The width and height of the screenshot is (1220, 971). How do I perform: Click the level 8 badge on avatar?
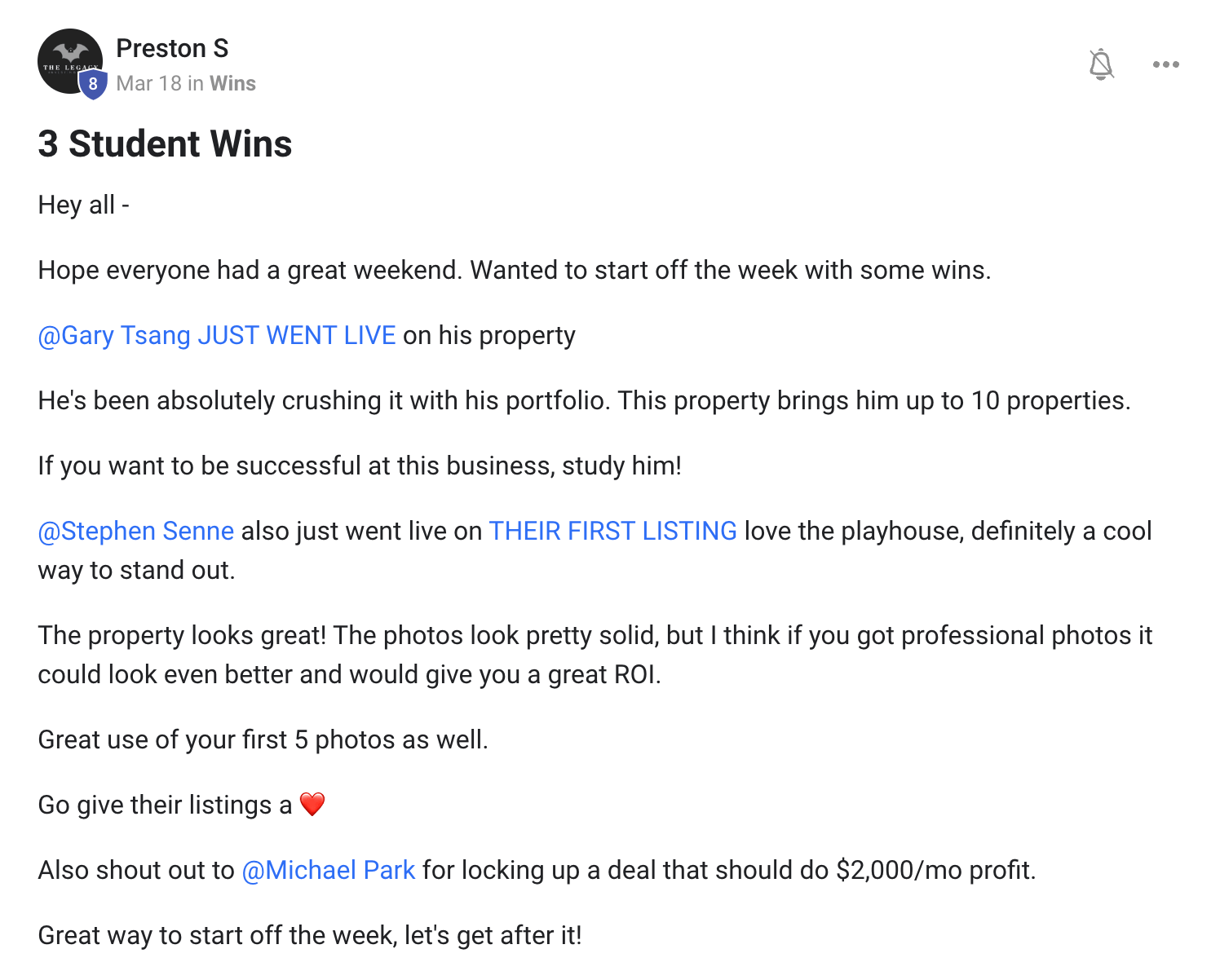coord(93,84)
